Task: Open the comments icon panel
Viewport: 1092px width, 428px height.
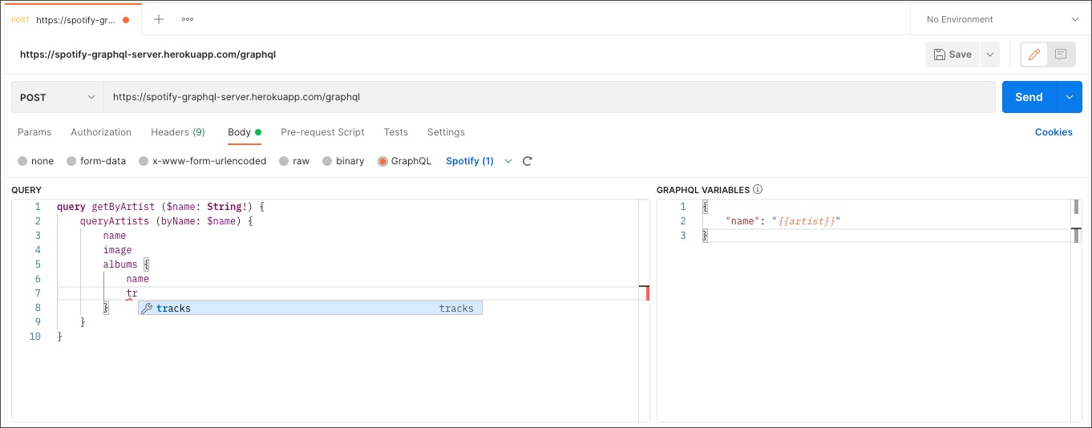Action: tap(1060, 55)
